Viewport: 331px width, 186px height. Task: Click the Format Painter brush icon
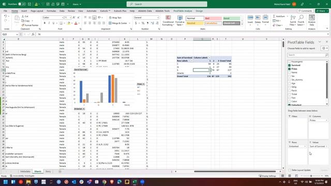pos(23,25)
